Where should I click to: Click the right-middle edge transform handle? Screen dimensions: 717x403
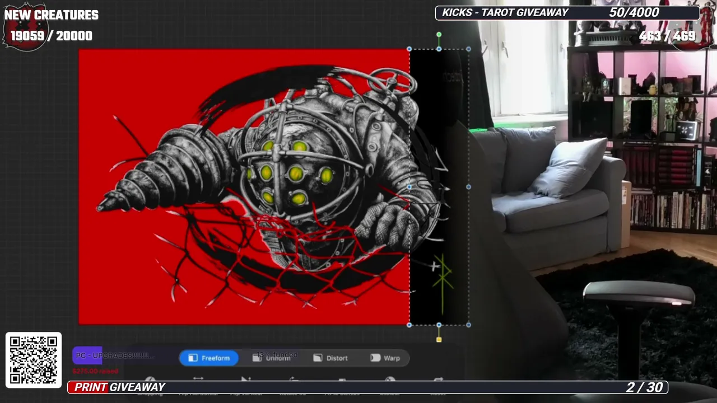click(469, 187)
